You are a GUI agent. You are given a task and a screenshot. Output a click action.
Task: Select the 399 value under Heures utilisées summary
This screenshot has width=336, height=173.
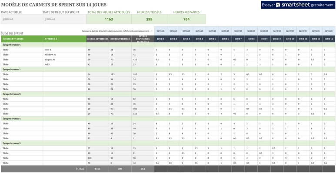pyautogui.click(x=149, y=19)
